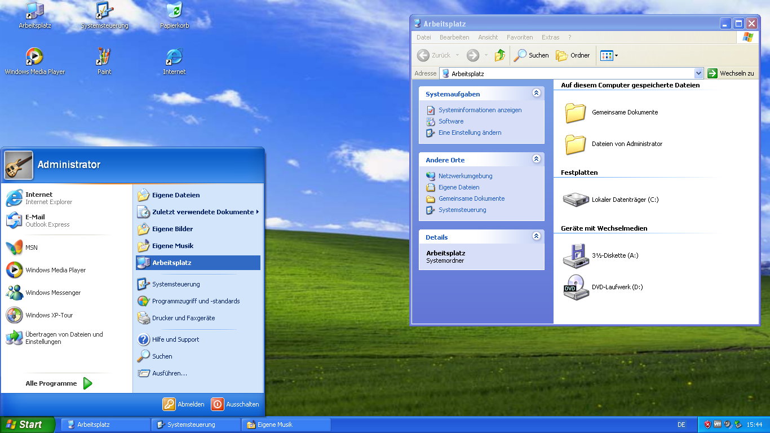Image resolution: width=770 pixels, height=433 pixels.
Task: Select Lokaler Datenträger (C:) drive icon
Action: 576,200
